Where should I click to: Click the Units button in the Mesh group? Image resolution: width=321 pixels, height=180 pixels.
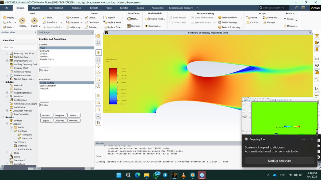(x=9, y=27)
